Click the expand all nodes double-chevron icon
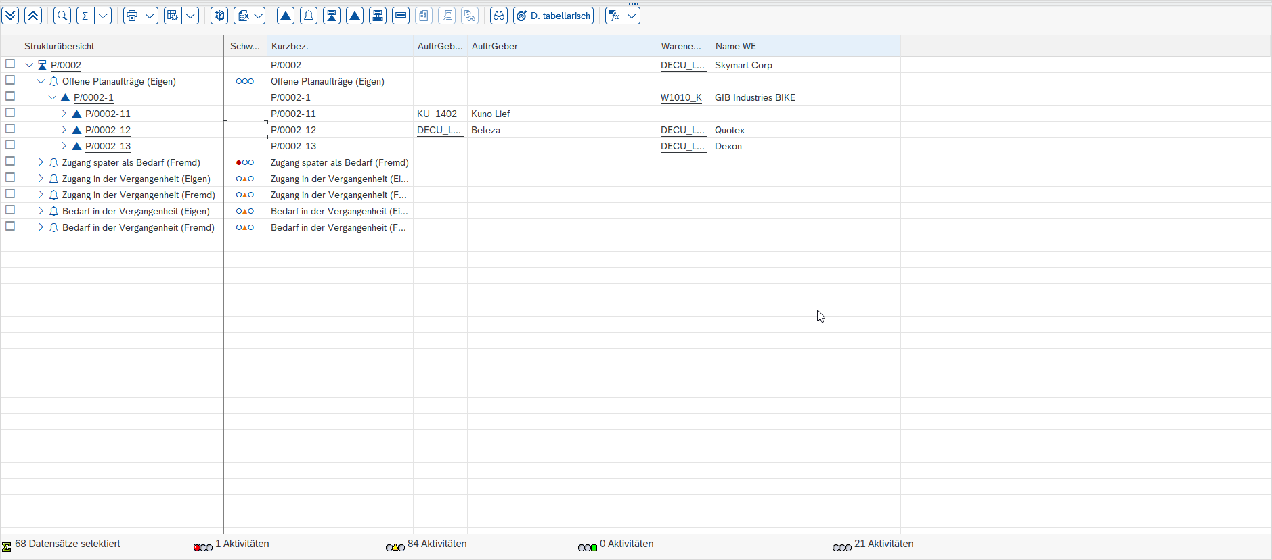1272x560 pixels. click(x=10, y=16)
